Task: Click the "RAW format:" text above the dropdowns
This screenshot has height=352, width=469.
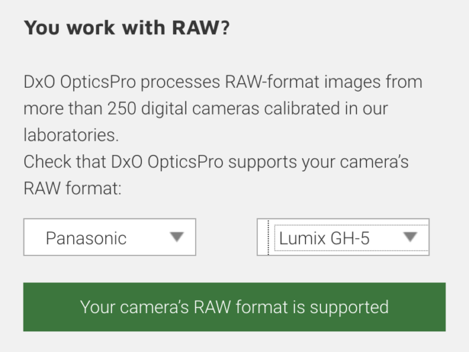Action: 72,188
